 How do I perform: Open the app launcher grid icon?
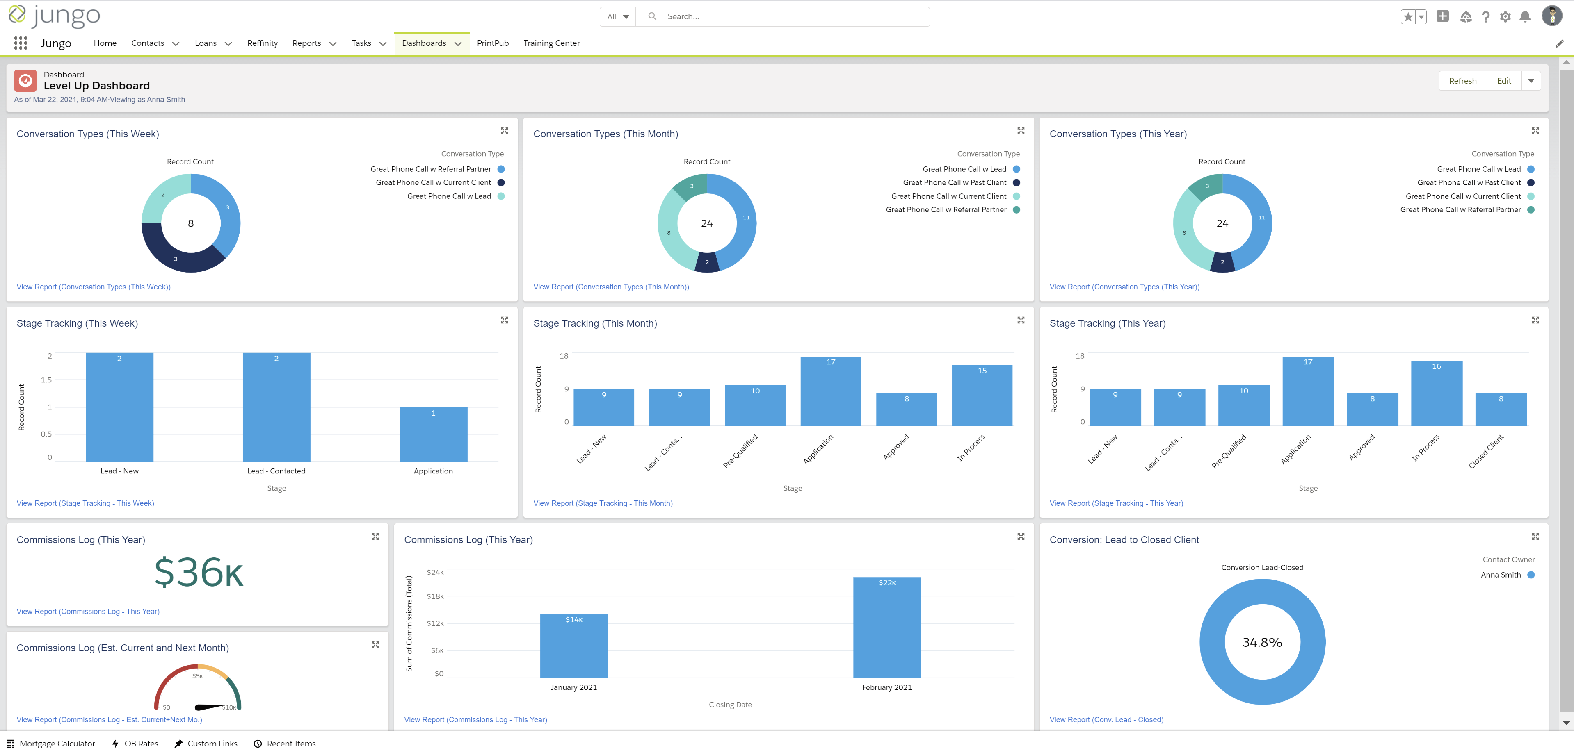pos(21,43)
